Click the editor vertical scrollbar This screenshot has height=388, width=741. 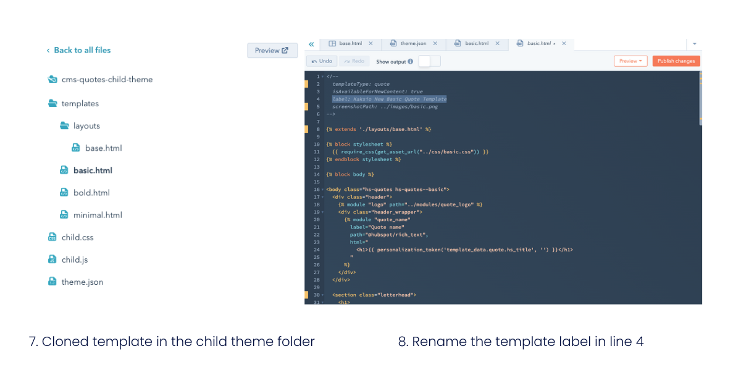tap(700, 99)
